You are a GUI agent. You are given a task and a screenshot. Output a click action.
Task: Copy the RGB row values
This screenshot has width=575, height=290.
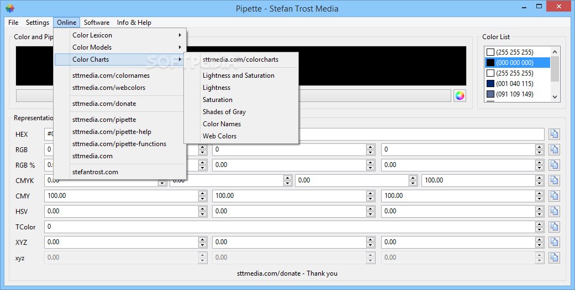click(554, 149)
